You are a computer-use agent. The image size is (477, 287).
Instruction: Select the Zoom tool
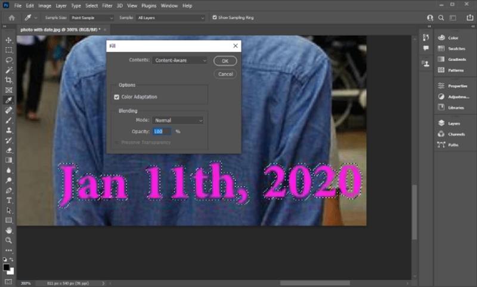point(9,240)
